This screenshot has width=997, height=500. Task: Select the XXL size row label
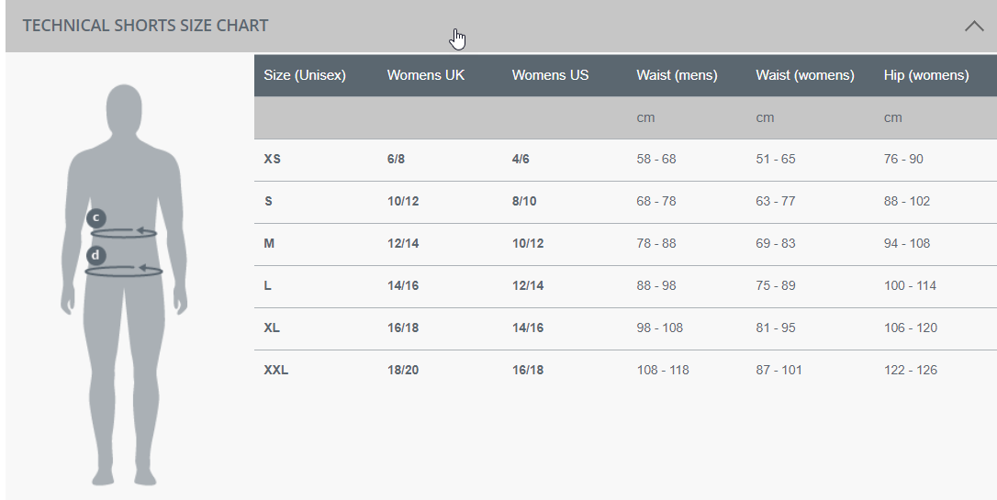(x=276, y=371)
